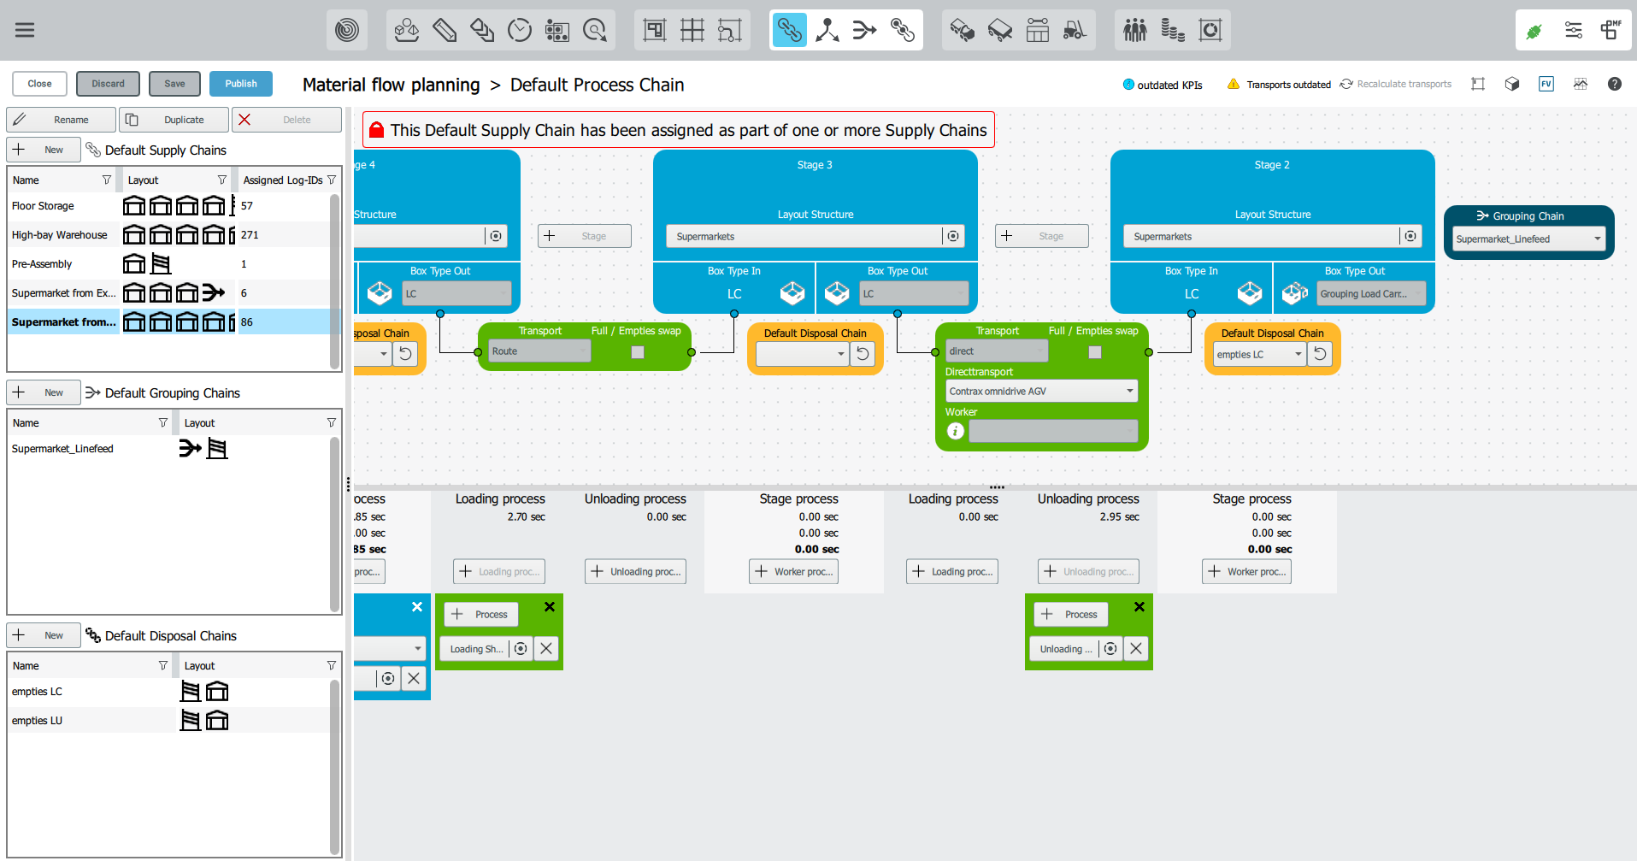Click the forklift icon in the top toolbar
Image resolution: width=1637 pixels, height=861 pixels.
click(1075, 31)
